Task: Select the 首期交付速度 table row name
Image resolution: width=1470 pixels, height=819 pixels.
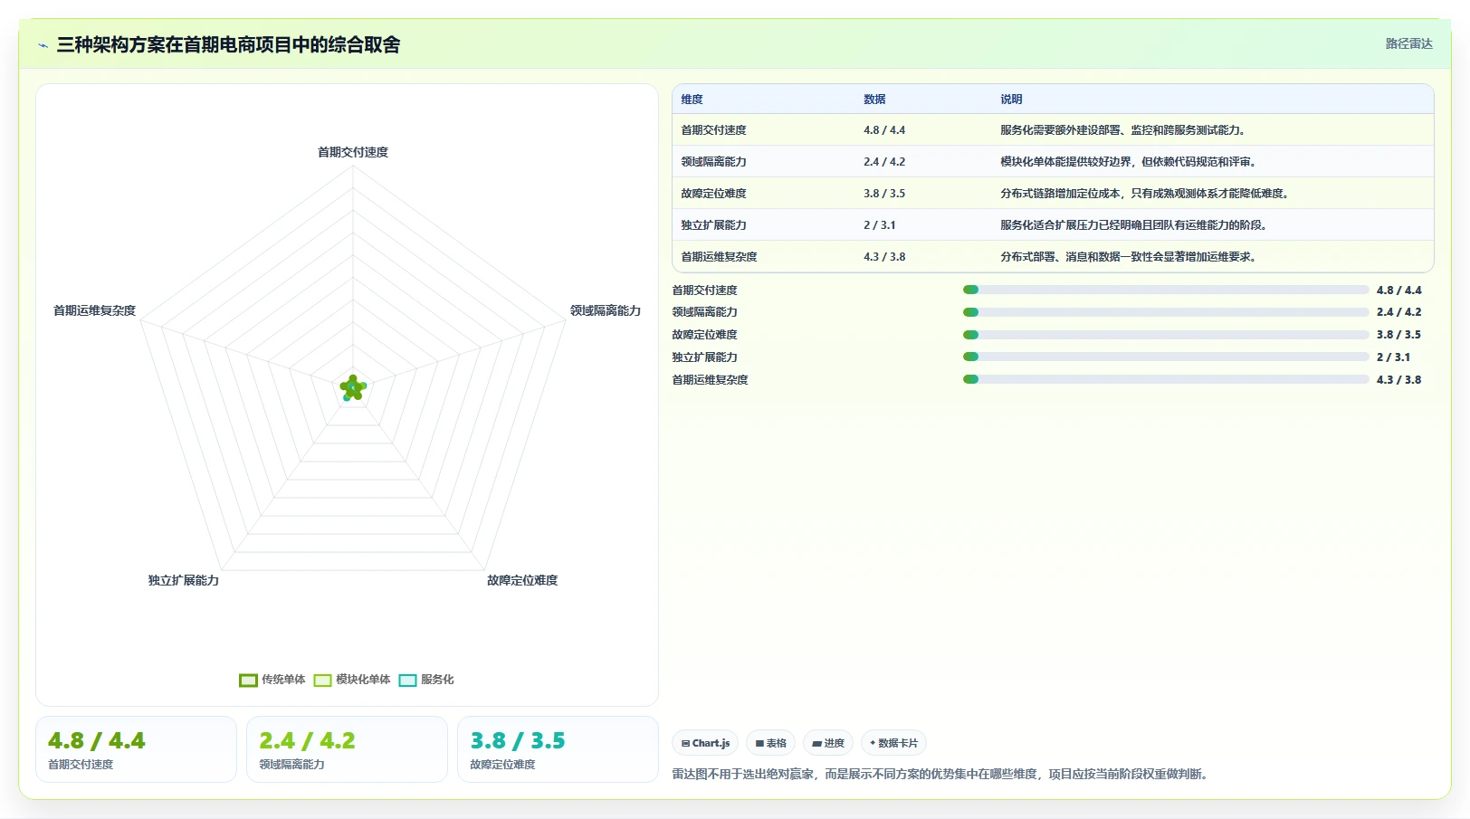Action: [x=713, y=130]
